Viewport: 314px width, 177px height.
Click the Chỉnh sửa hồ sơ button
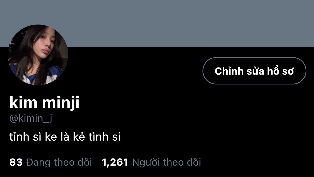click(x=254, y=71)
